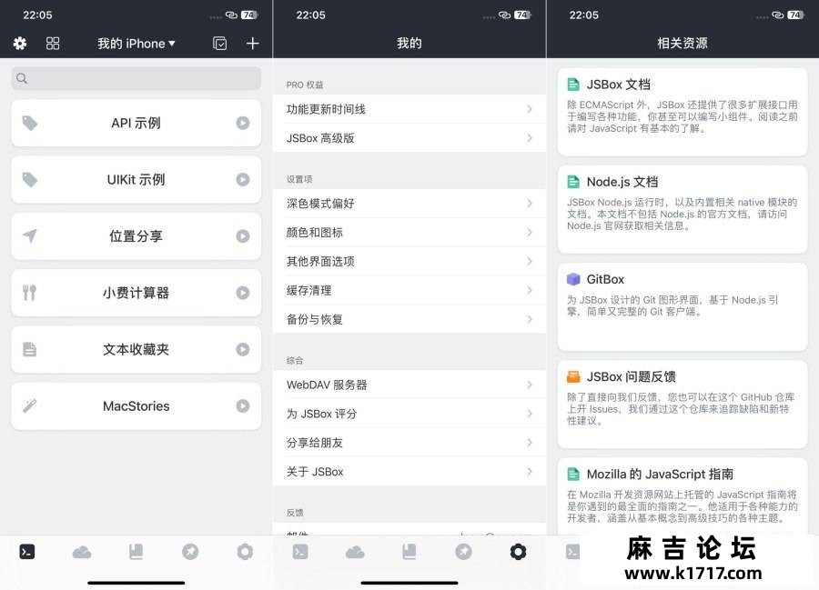Viewport: 819px width, 590px height.
Task: Focus the script search field
Action: coord(136,78)
